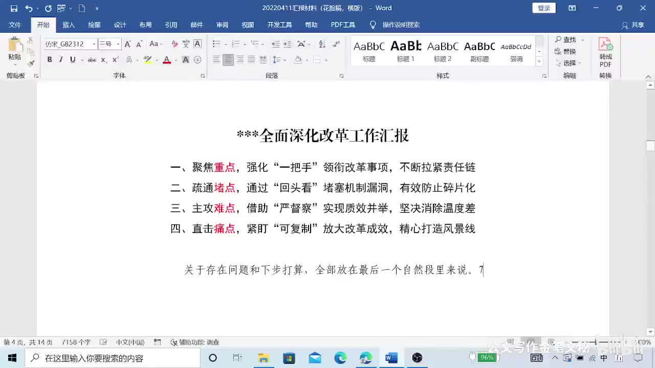
Task: Switch to the 插入 tab
Action: [69, 25]
